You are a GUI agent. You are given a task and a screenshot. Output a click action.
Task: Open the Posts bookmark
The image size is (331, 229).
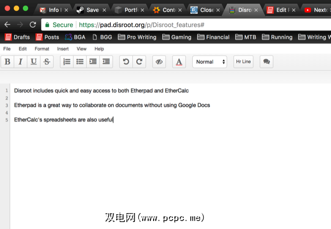point(47,37)
